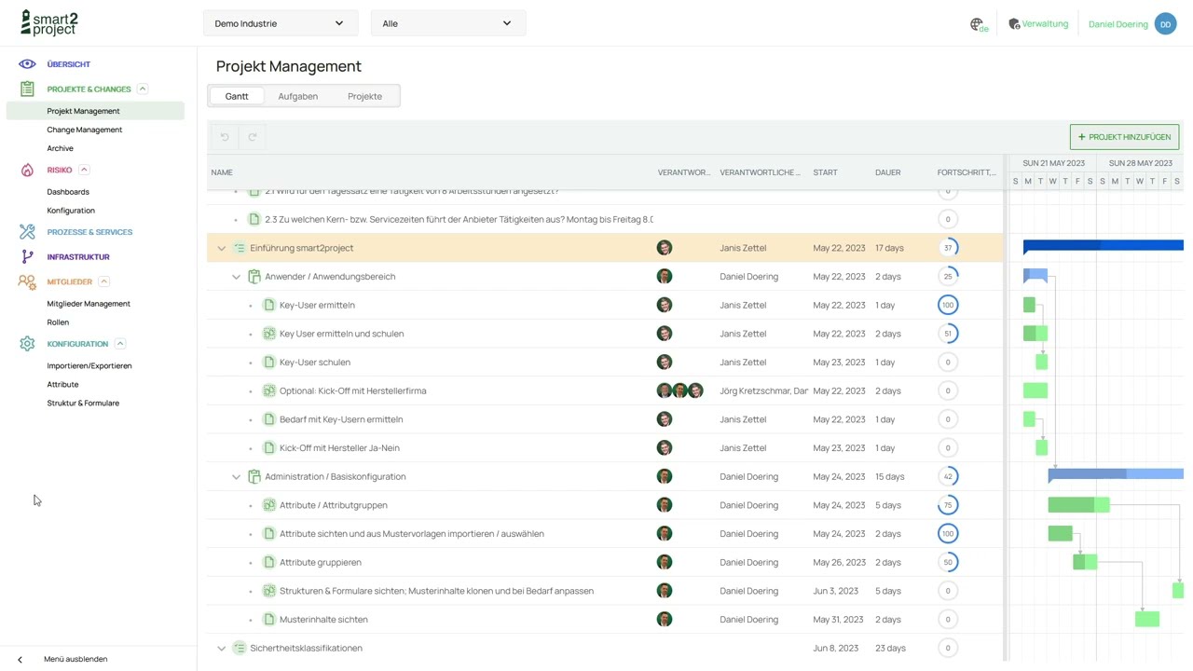Screen dimensions: 1193x671
Task: Open Projekt Management in sidebar
Action: point(95,111)
